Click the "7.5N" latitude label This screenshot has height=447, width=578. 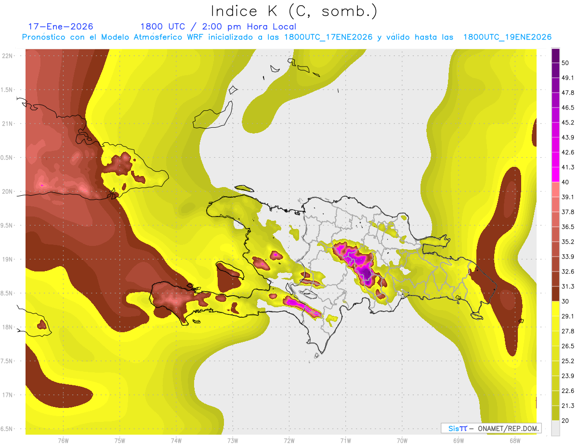[x=7, y=361]
